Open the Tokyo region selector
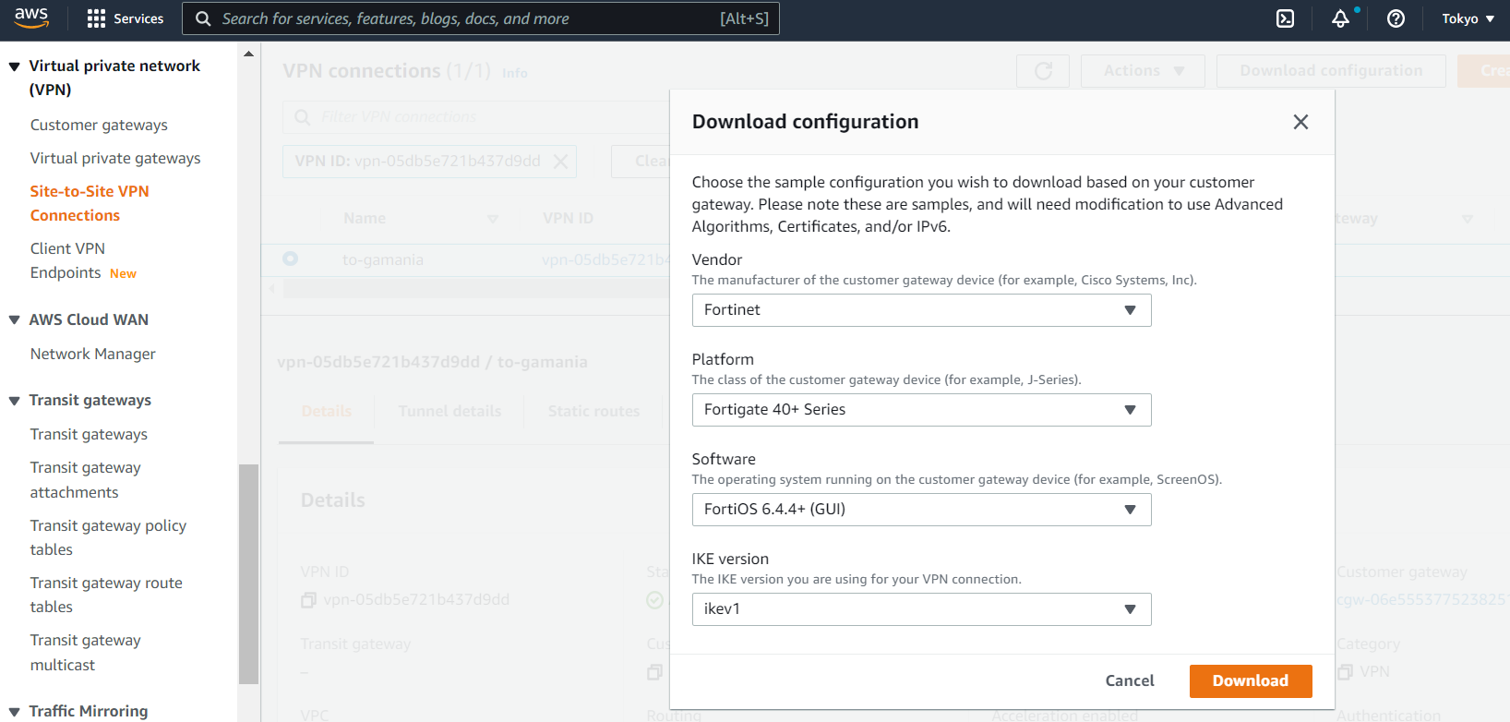The width and height of the screenshot is (1510, 722). [x=1468, y=18]
